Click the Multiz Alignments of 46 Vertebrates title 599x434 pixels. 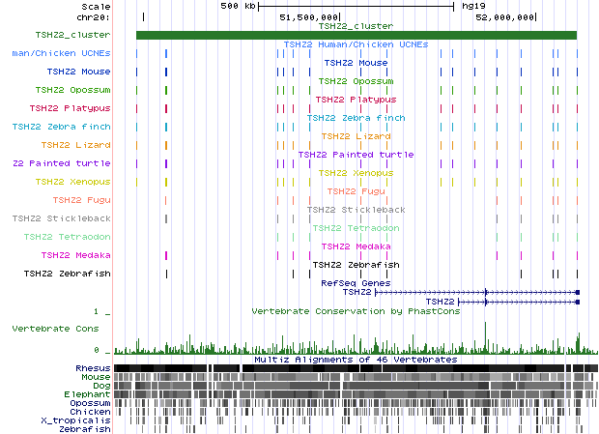[356, 360]
